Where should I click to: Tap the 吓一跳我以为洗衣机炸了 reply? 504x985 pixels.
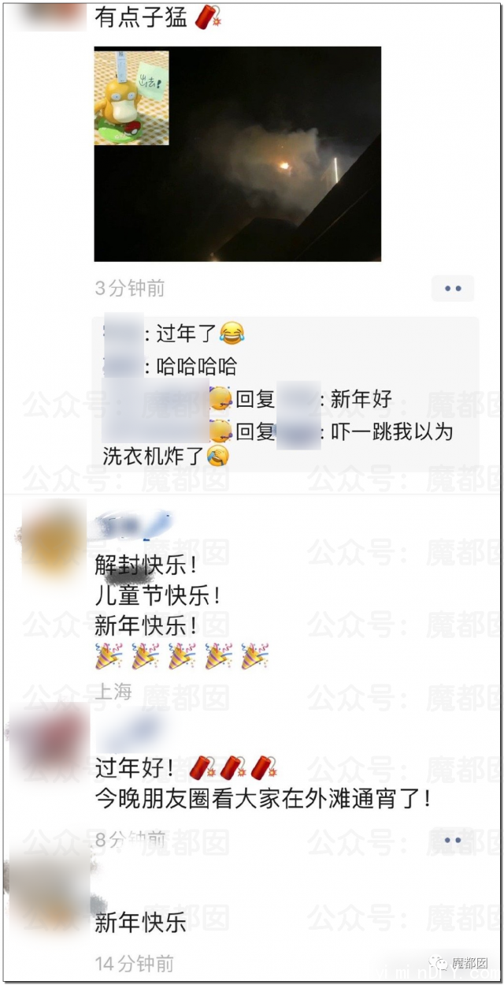[x=278, y=443]
